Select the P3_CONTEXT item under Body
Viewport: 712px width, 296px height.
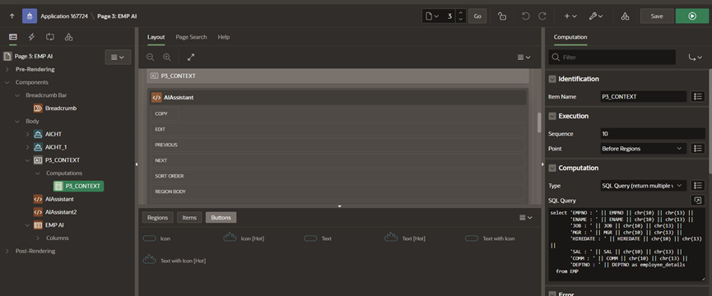point(63,160)
